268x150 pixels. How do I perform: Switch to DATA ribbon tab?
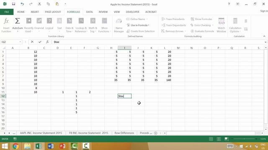click(x=89, y=12)
